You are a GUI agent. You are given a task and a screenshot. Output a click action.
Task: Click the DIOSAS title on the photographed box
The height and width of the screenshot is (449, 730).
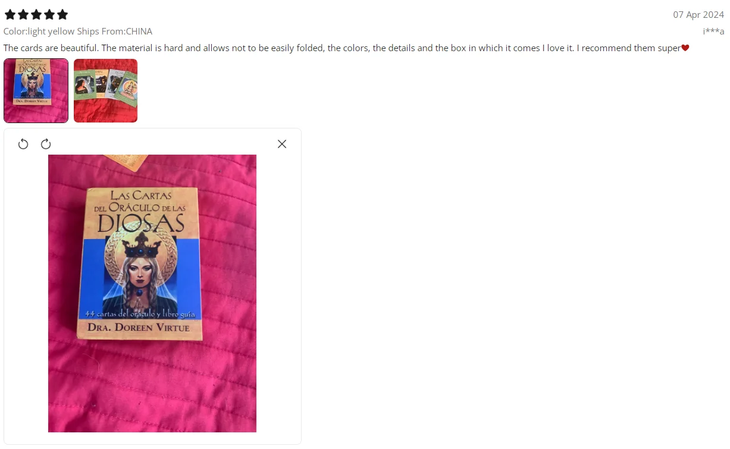point(140,223)
